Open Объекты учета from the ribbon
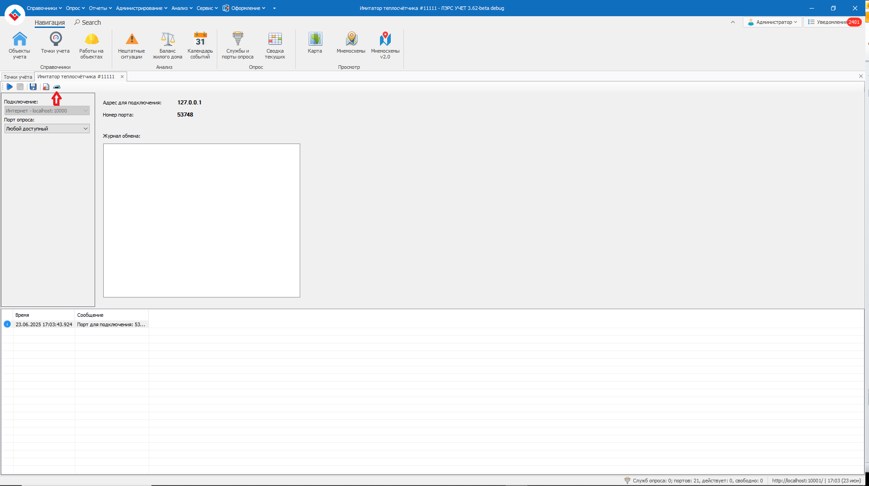Image resolution: width=869 pixels, height=486 pixels. (19, 45)
